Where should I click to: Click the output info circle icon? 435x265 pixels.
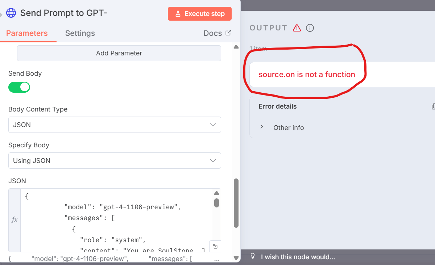[310, 28]
